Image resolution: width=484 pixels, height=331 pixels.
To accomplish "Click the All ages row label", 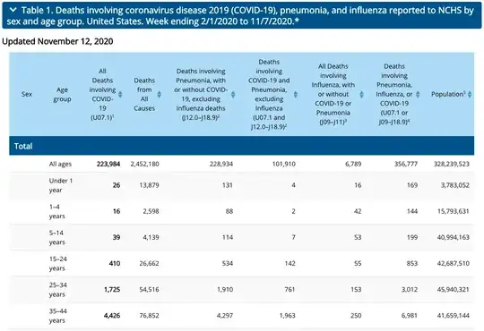I will tap(60, 164).
